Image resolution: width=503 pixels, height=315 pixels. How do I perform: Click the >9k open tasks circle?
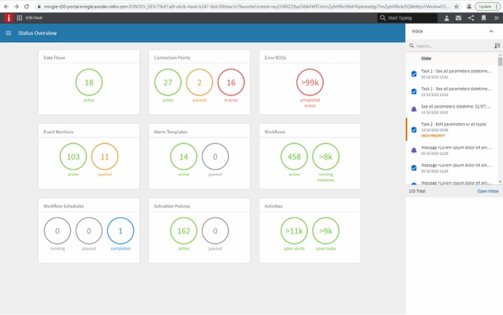[x=326, y=230]
